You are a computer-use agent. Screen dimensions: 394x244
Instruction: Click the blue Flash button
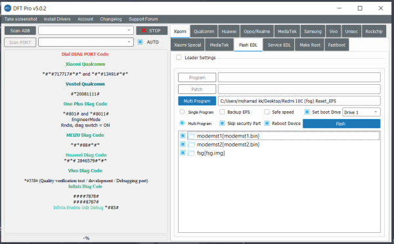(x=341, y=124)
